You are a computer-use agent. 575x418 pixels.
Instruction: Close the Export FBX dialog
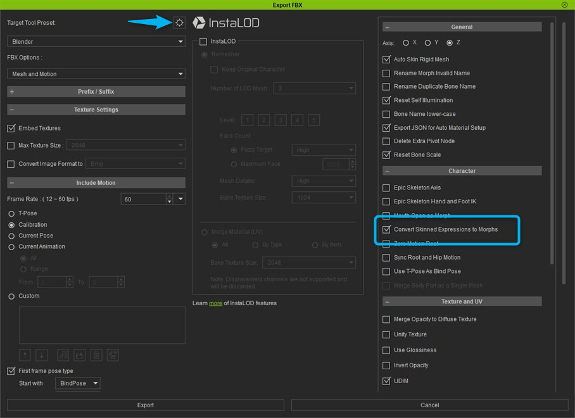564,5
